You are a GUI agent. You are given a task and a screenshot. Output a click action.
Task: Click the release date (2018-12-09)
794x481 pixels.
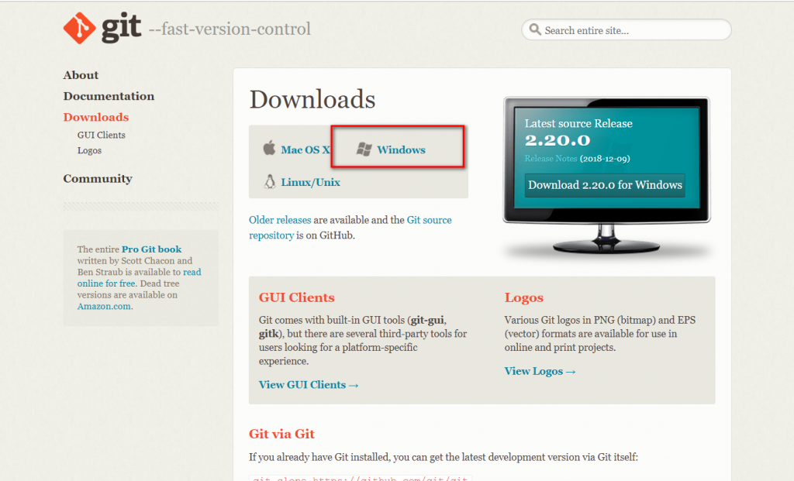[605, 159]
